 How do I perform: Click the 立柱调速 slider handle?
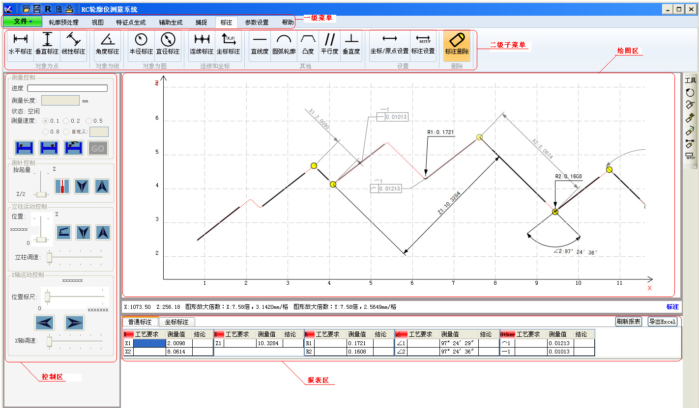point(49,257)
